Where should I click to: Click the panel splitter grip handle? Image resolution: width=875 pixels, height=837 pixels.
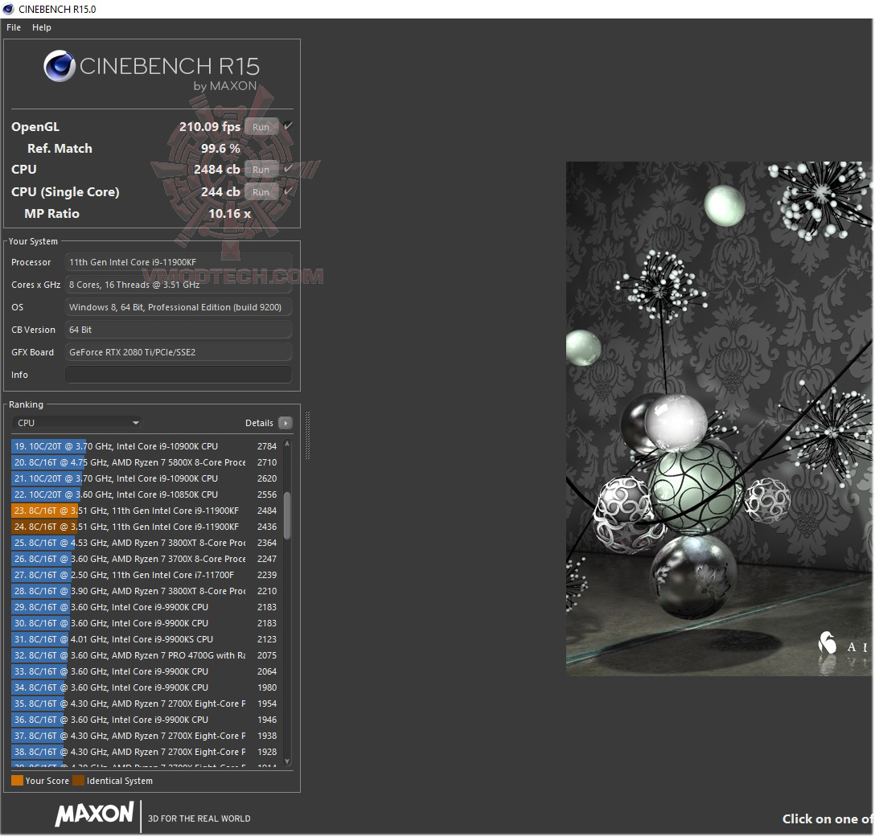(307, 435)
